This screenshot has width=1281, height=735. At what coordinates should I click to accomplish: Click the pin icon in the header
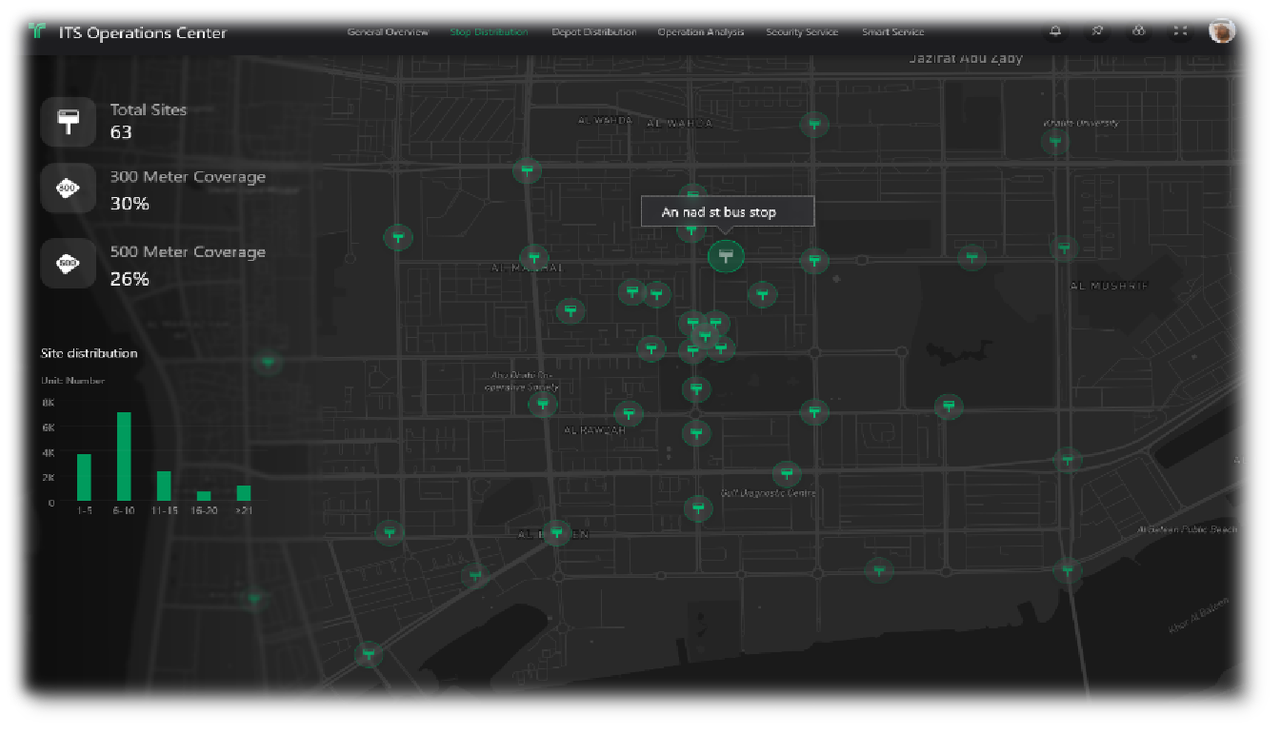[x=1097, y=31]
